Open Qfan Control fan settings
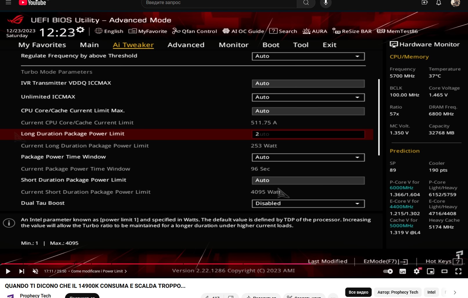Viewport: 468px width, 298px height. [194, 31]
